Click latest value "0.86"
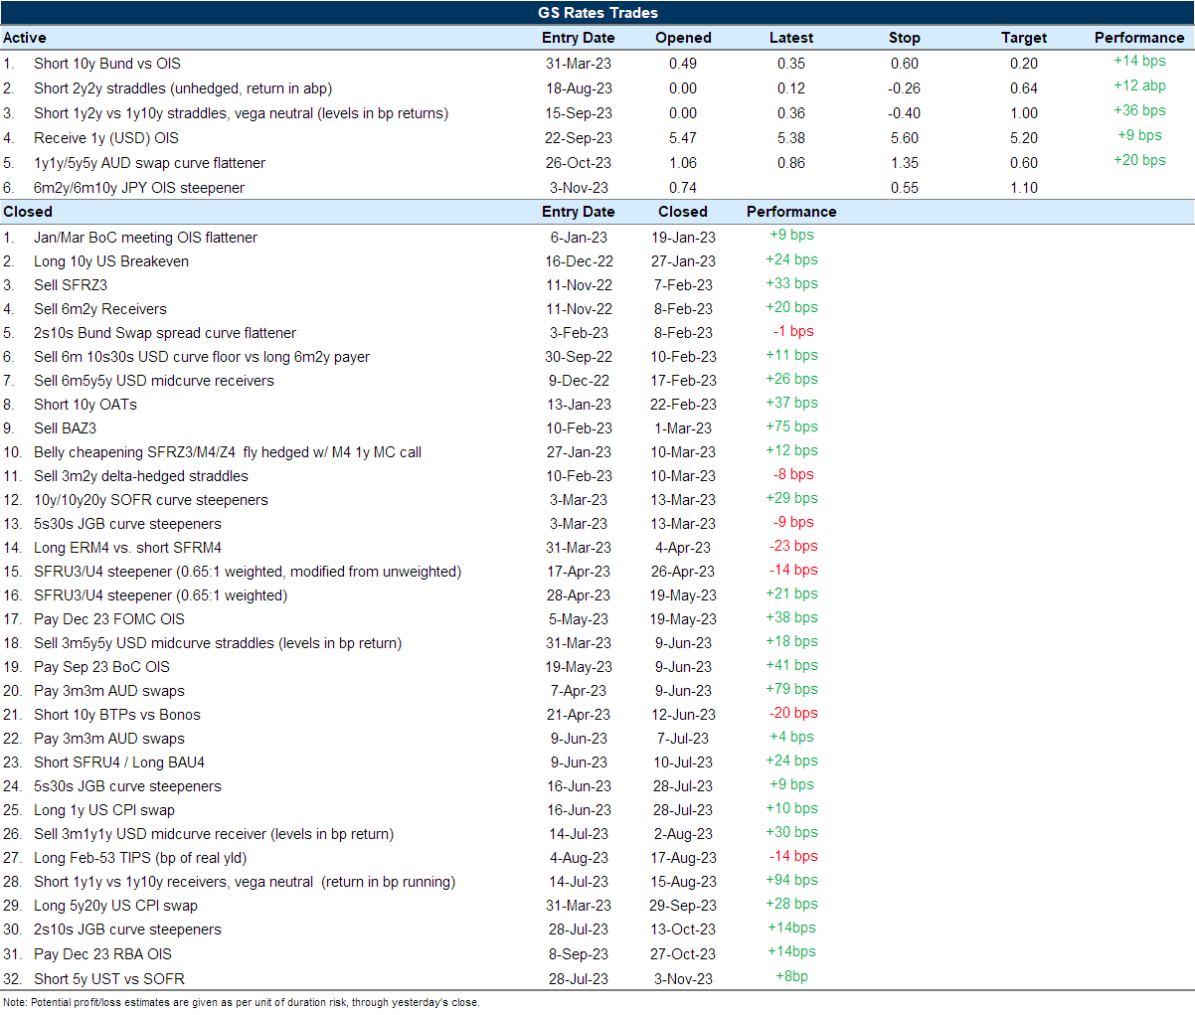 (791, 163)
